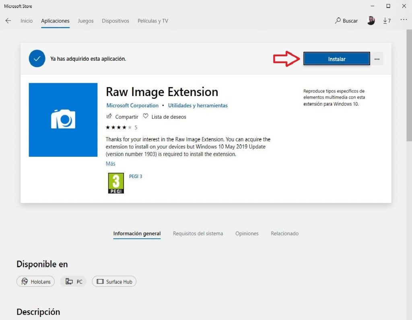This screenshot has width=412, height=320.
Task: Click the PEGI 3 rating badge
Action: (x=116, y=183)
